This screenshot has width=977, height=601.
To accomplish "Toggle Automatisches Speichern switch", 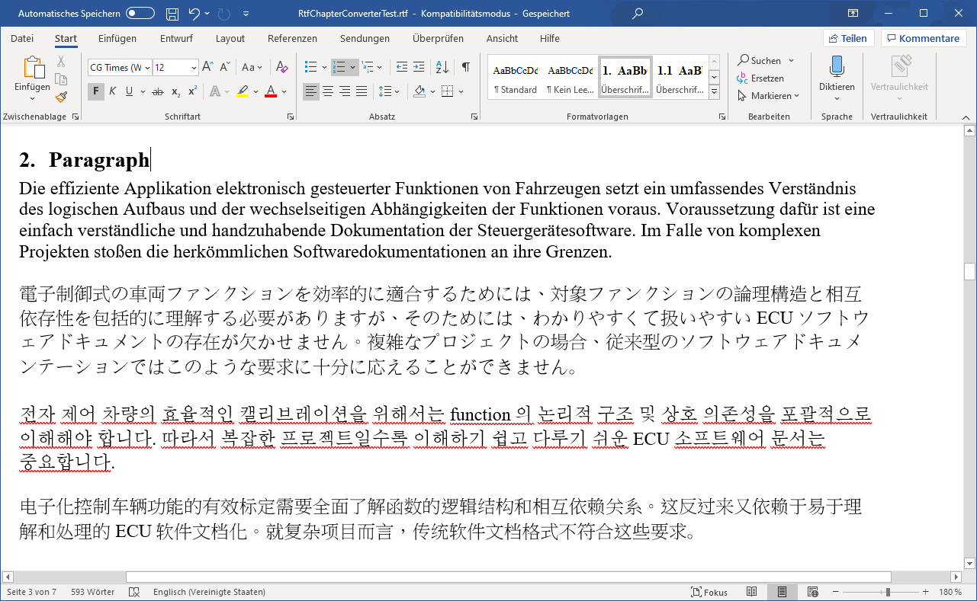I will tap(140, 14).
